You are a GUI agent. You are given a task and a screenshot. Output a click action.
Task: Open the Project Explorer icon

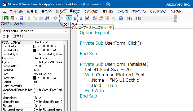click(95, 18)
